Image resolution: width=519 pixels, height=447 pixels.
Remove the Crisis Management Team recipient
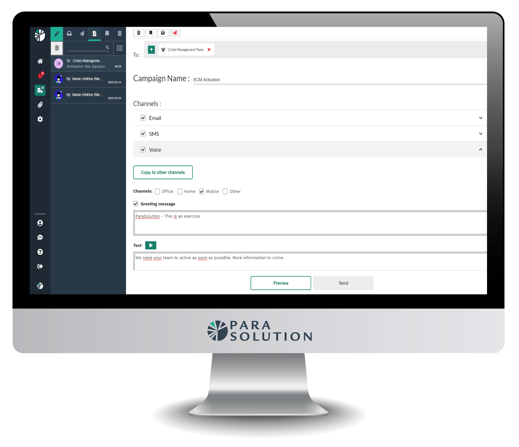point(209,49)
